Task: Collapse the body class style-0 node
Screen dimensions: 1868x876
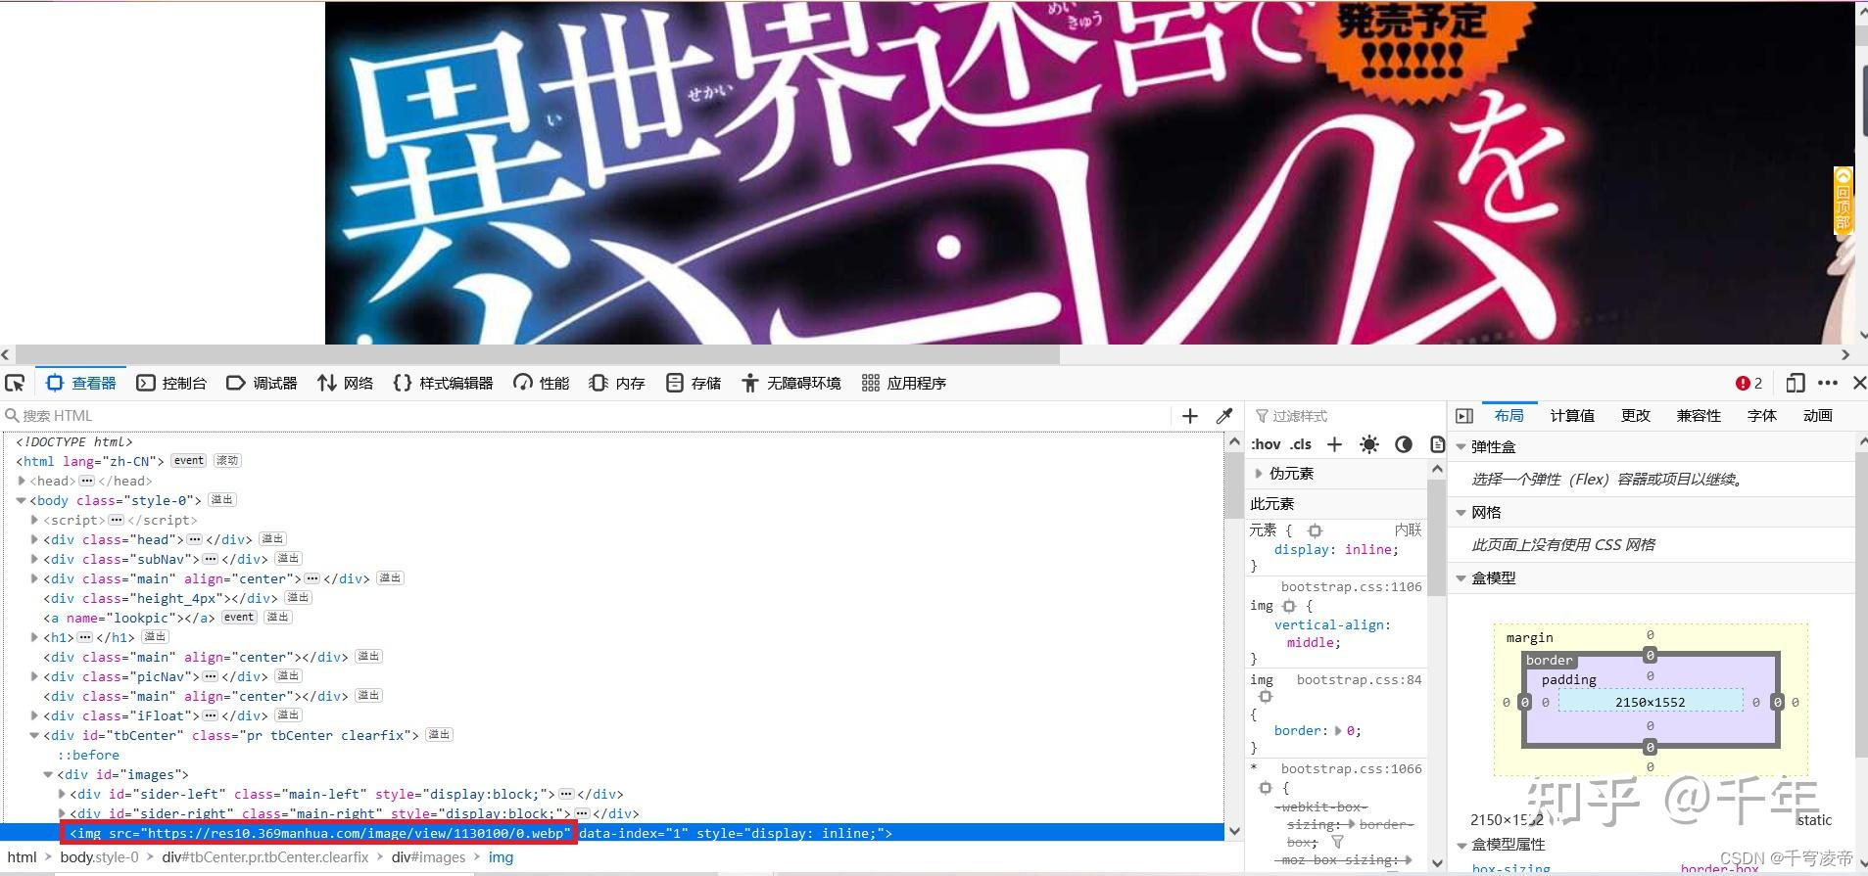Action: click(22, 500)
